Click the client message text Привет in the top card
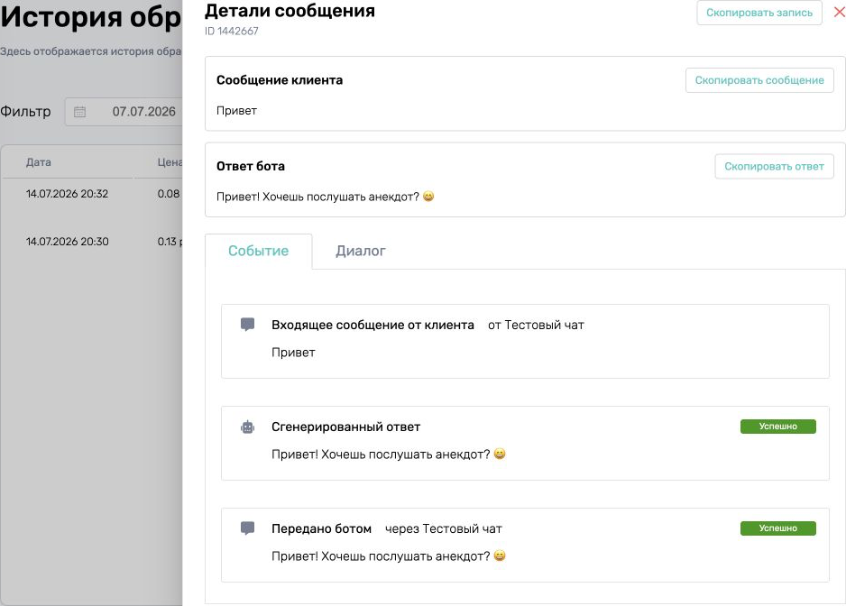Viewport: 846px width, 606px height. pyautogui.click(x=236, y=111)
